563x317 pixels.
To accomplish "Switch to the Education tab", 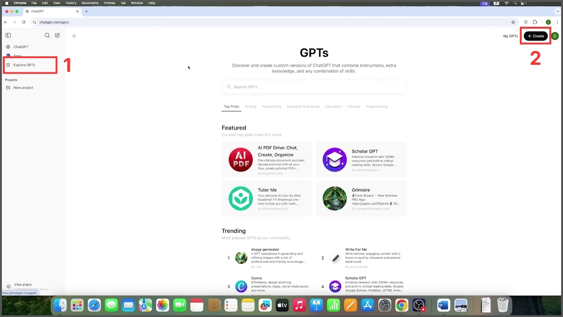I will coord(333,107).
